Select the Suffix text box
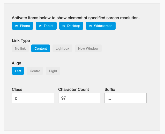Image resolution: width=165 pixels, height=134 pixels. (125, 98)
